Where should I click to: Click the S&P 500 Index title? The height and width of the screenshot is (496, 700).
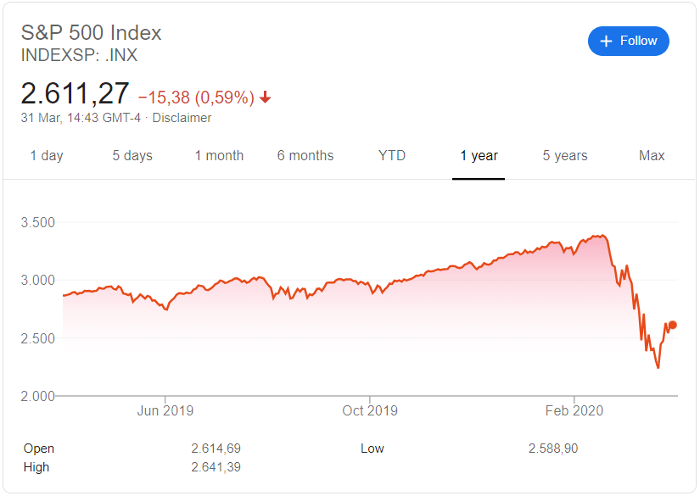pos(91,32)
